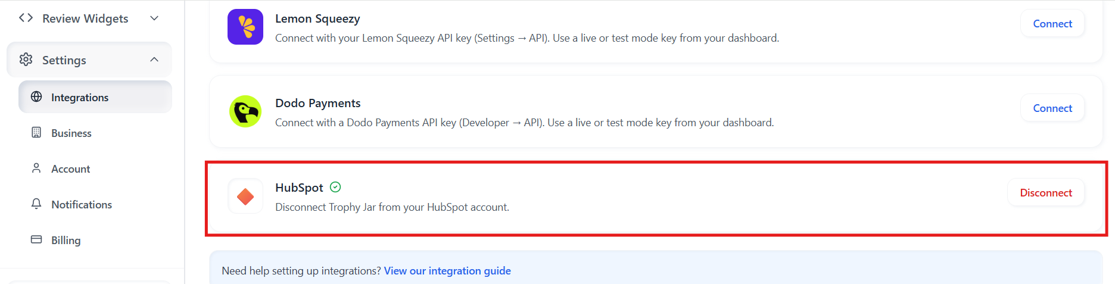Open the View our integration guide link

point(447,271)
